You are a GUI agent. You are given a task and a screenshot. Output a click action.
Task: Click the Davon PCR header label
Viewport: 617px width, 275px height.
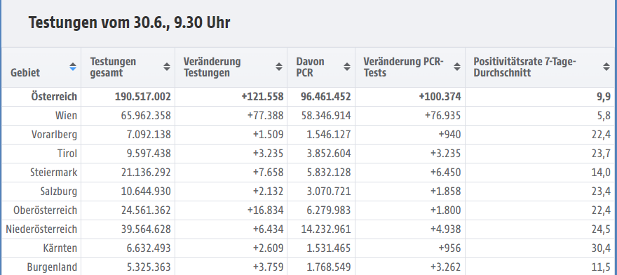pos(311,67)
